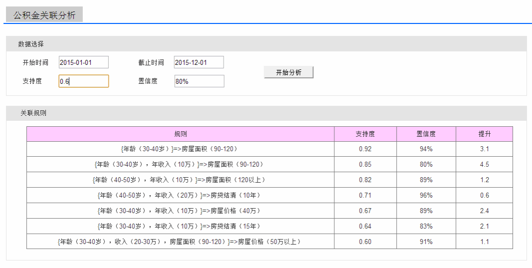The width and height of the screenshot is (532, 268).
Task: Click the 支持度 column header in table
Action: pos(365,134)
